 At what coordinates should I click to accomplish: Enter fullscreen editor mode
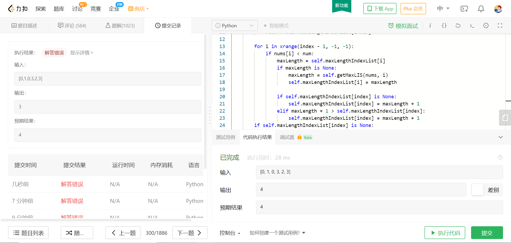click(x=500, y=25)
